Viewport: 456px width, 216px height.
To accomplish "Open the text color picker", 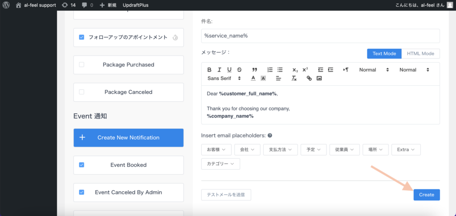I will [x=253, y=78].
